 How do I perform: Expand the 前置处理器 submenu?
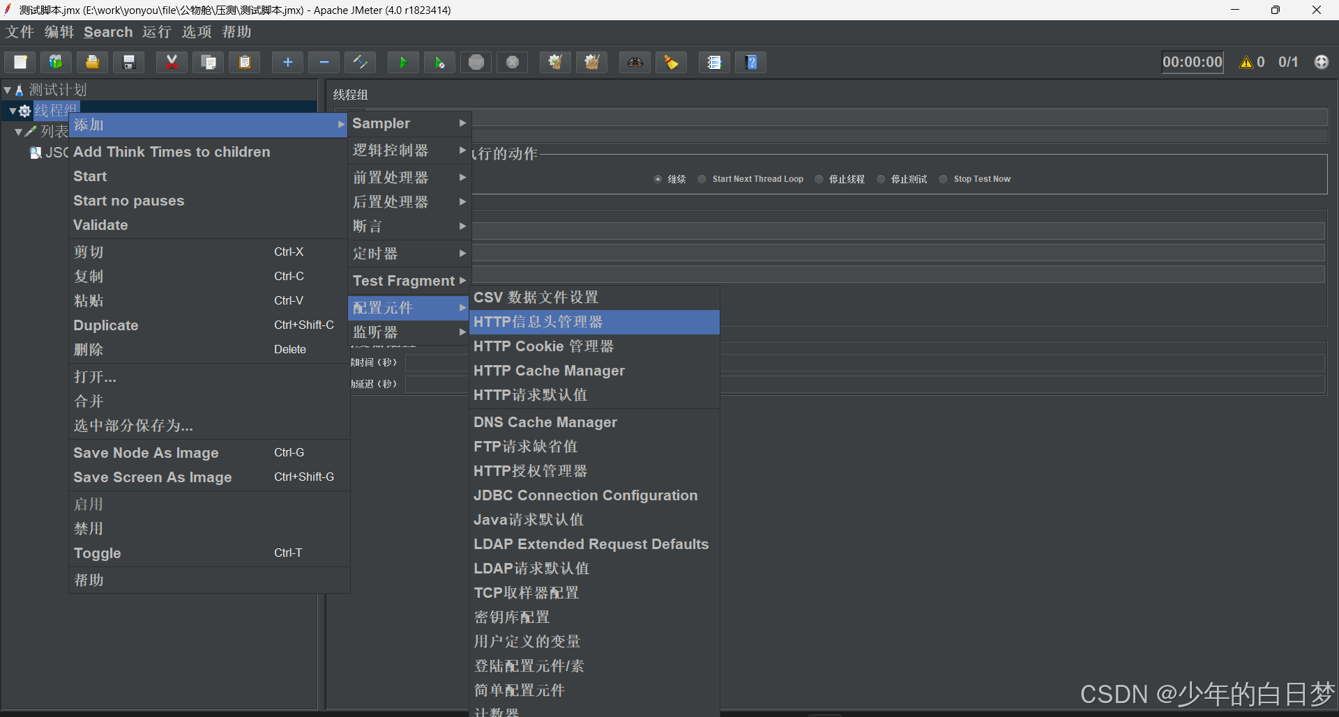409,177
